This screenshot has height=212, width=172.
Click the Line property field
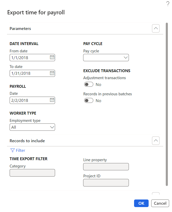tap(106, 167)
